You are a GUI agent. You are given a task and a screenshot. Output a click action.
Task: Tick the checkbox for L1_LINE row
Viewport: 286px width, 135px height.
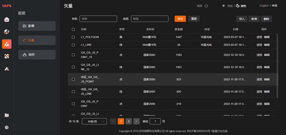pos(73,45)
